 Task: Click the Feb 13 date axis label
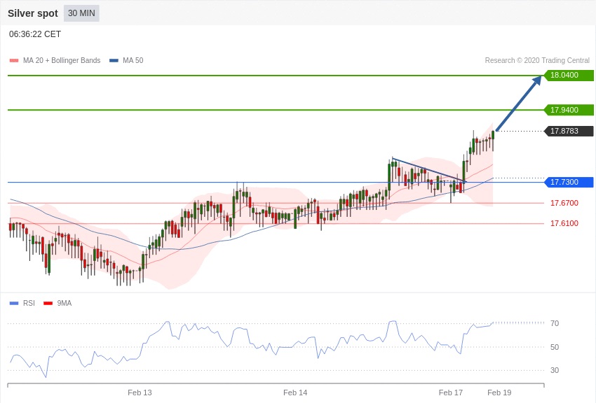pos(140,393)
